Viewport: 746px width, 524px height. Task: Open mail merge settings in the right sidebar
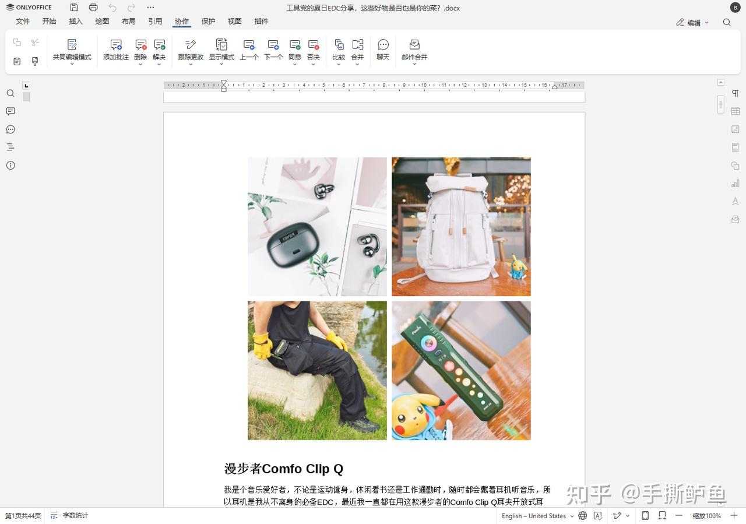click(x=736, y=220)
